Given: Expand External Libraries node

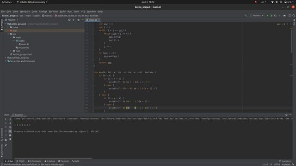Looking at the screenshot, I should (5, 58).
